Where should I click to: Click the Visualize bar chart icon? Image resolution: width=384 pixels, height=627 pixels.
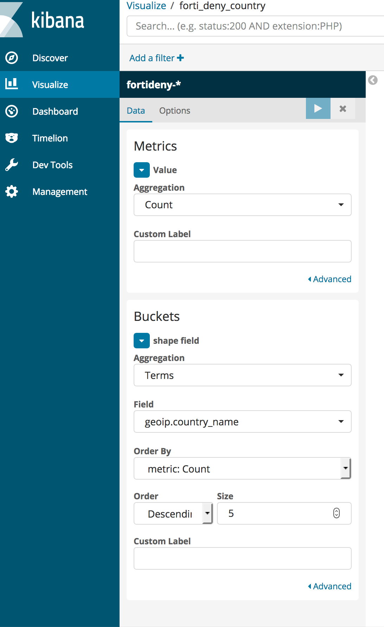[x=12, y=84]
